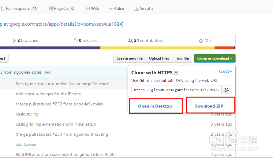Screen dimensions: 273x158
Task: Open the sigod/ie9-styles latest commit link
Action: [21, 72]
